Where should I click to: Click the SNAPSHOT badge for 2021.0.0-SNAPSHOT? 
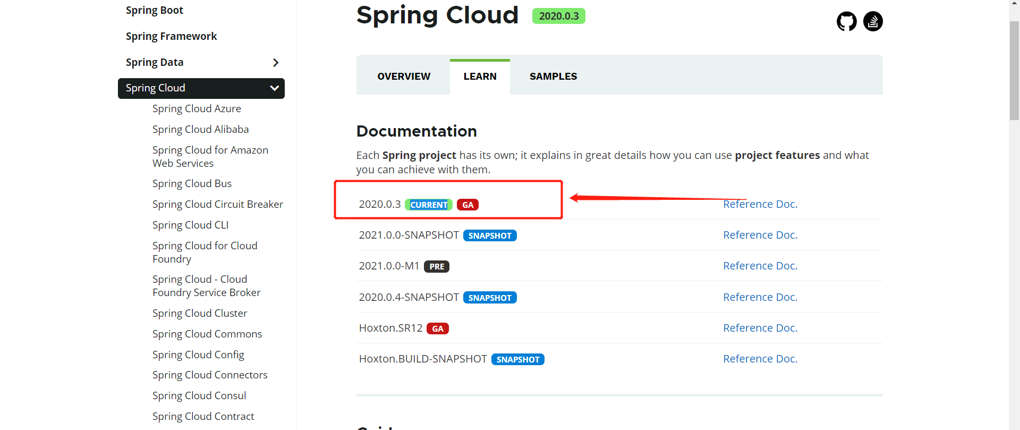click(x=490, y=235)
